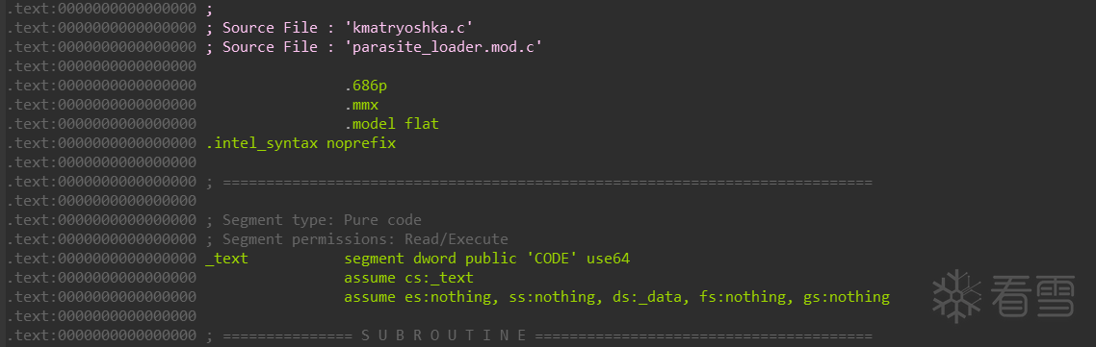Click the segment dword public 'CODE' declaration
Screen dimensions: 1096x347
click(x=487, y=259)
